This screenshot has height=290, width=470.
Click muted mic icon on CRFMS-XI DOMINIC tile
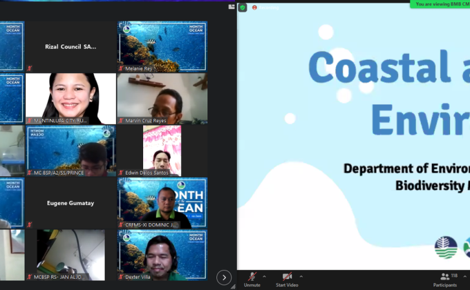pyautogui.click(x=121, y=224)
